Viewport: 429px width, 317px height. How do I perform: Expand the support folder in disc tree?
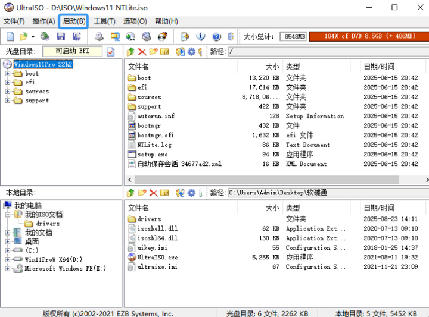tap(7, 101)
